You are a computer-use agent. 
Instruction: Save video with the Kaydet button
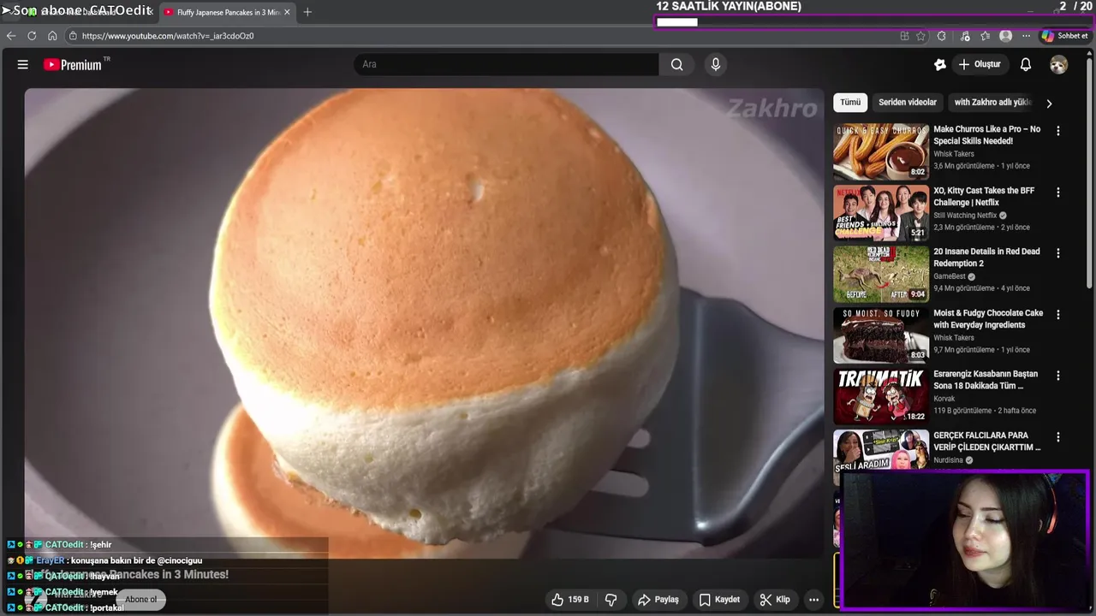[x=719, y=600]
